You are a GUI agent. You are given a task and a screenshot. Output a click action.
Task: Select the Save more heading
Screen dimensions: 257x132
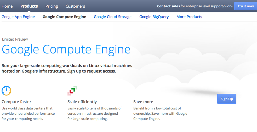coord(143,102)
